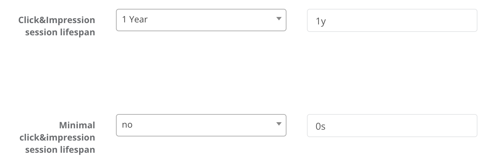
Task: Focus the "0s" input field
Action: coord(392,126)
